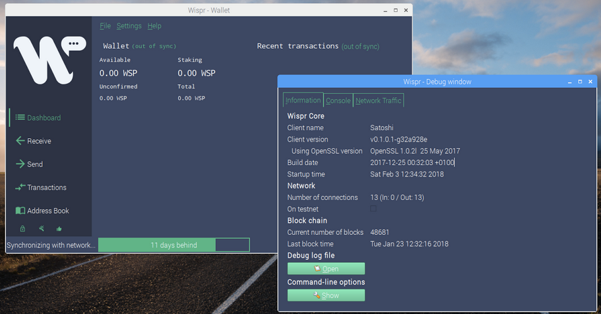601x314 pixels.
Task: Open the Settings menu
Action: tap(129, 26)
